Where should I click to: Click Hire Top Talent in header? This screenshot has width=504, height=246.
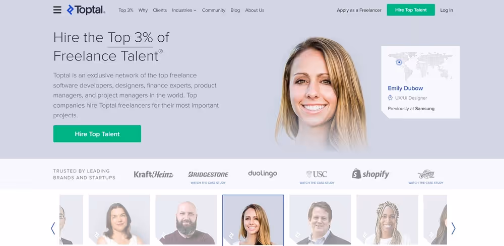[x=411, y=10]
